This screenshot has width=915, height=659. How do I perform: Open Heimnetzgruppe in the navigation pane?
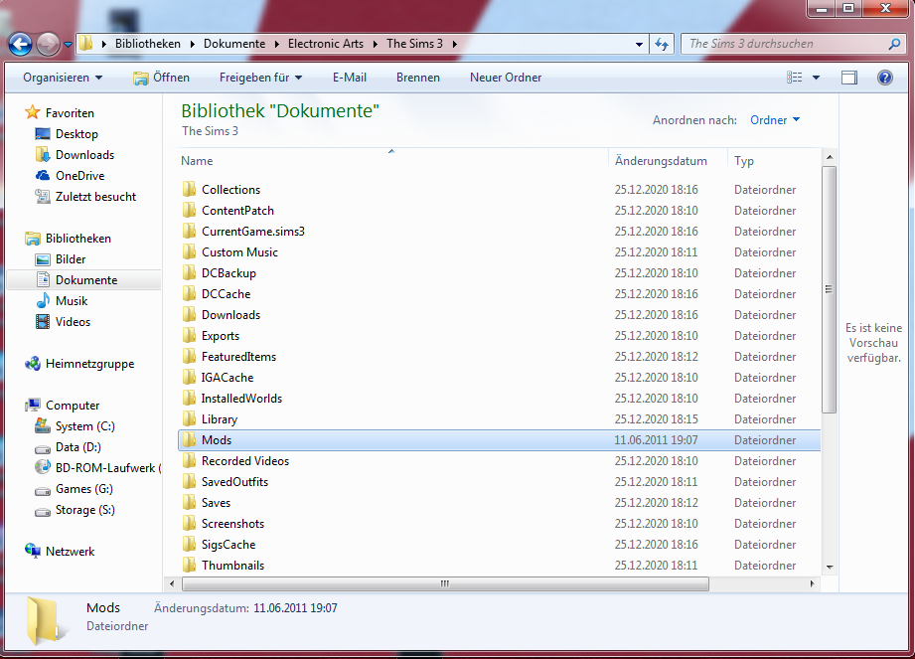(x=89, y=364)
